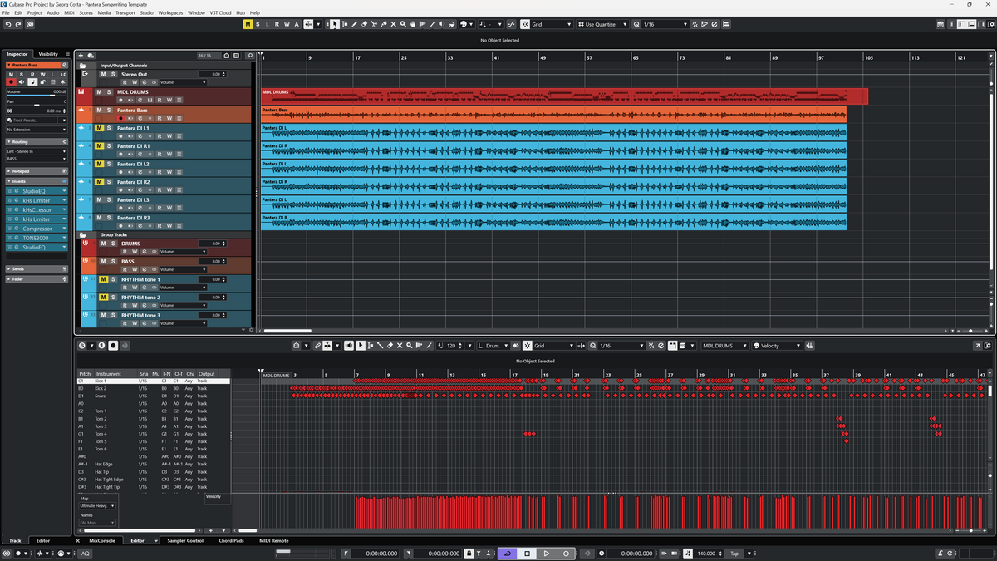Select the Mute X tool

394,24
